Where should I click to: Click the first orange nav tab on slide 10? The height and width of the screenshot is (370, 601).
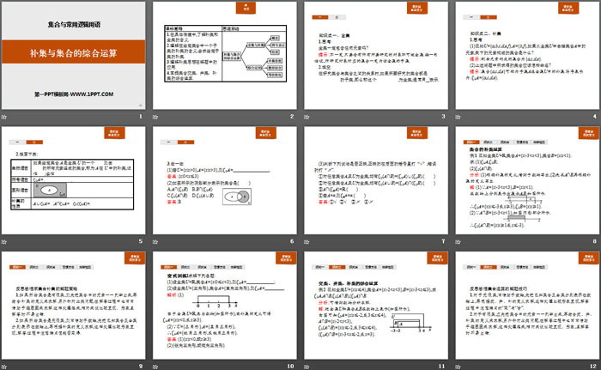click(x=168, y=267)
